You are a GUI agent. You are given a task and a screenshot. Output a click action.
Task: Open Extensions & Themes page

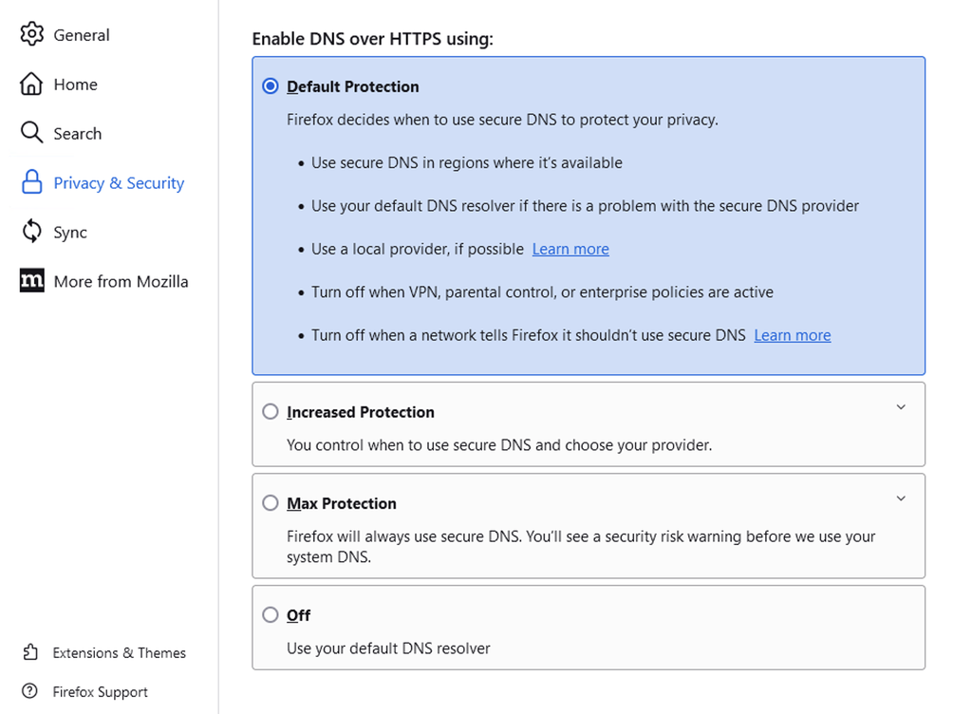[x=119, y=653]
